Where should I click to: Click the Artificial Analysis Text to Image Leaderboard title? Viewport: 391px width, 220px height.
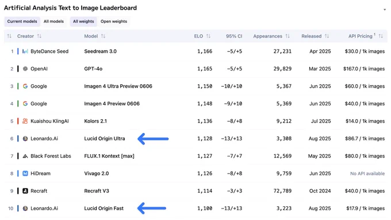pos(70,8)
